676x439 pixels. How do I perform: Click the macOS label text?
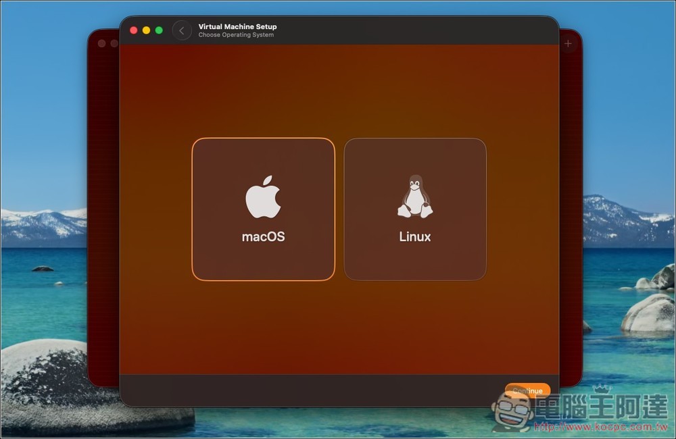tap(263, 237)
